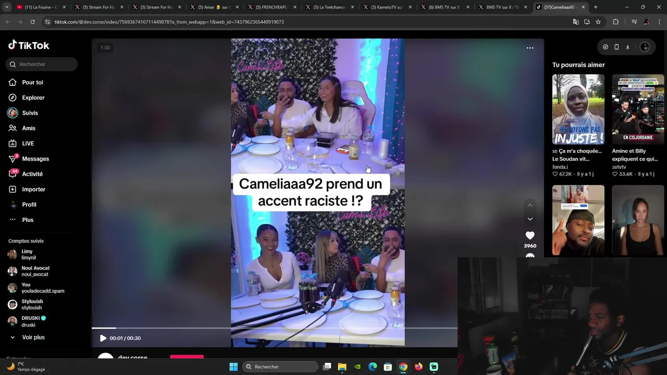Click the Chrome back arrow
Image resolution: width=667 pixels, height=375 pixels.
[x=7, y=22]
